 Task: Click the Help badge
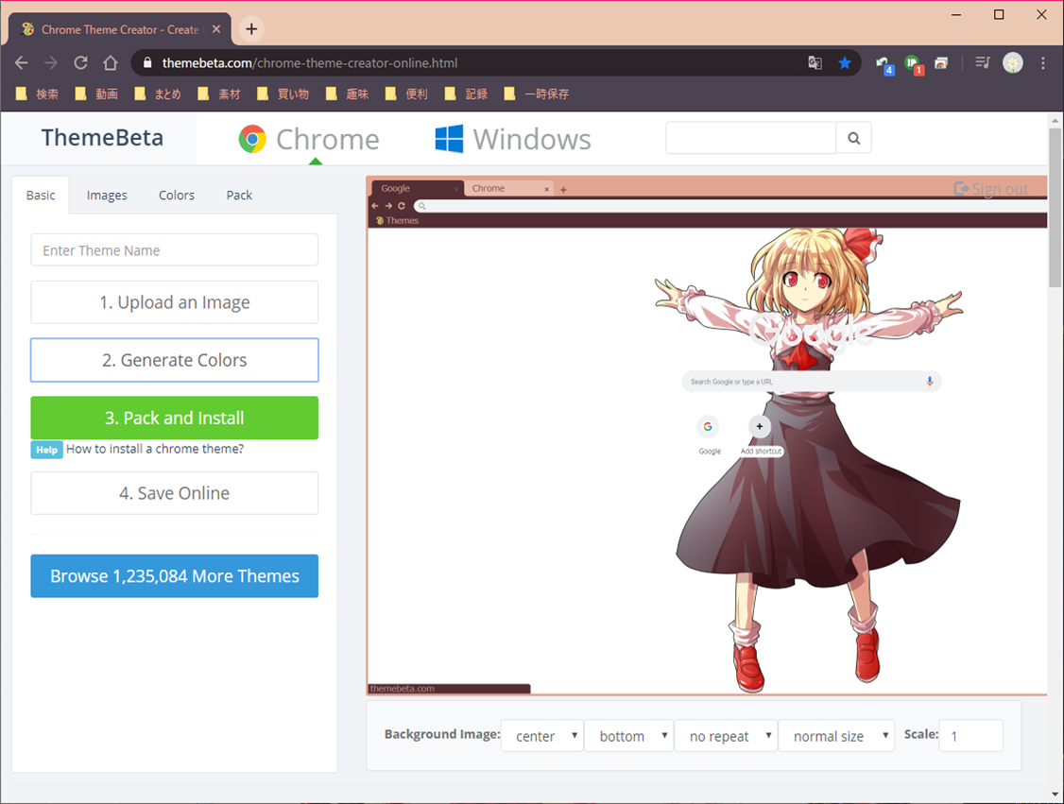coord(47,449)
